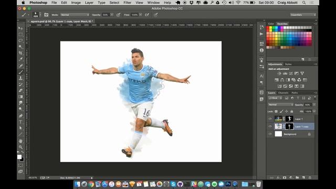Select the Path Selection tool
This screenshot has height=189, width=336.
pos(20,128)
